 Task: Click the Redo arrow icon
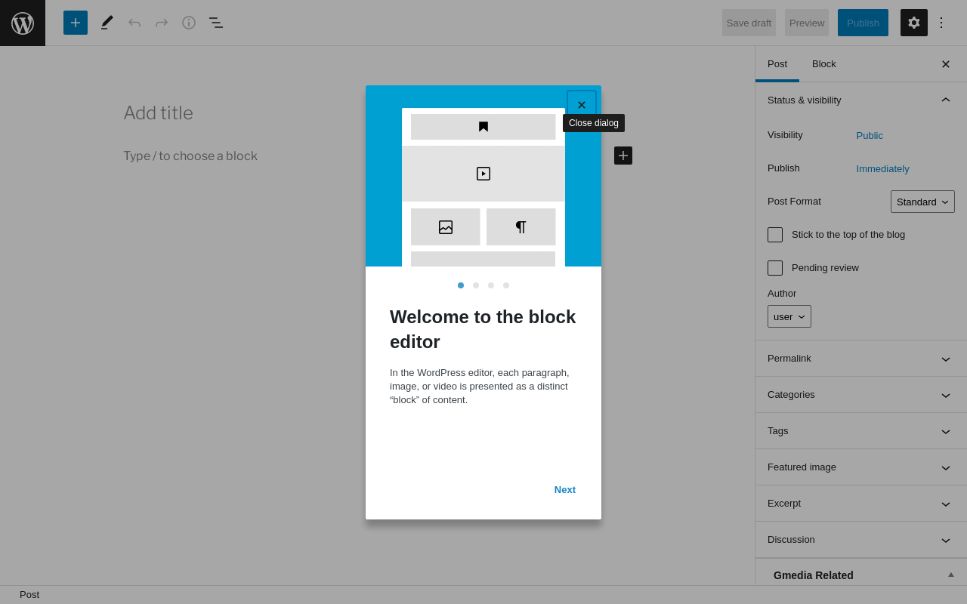click(162, 23)
